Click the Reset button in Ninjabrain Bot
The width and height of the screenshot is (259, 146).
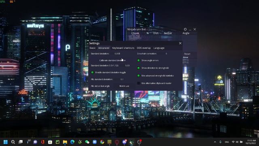(x=187, y=54)
